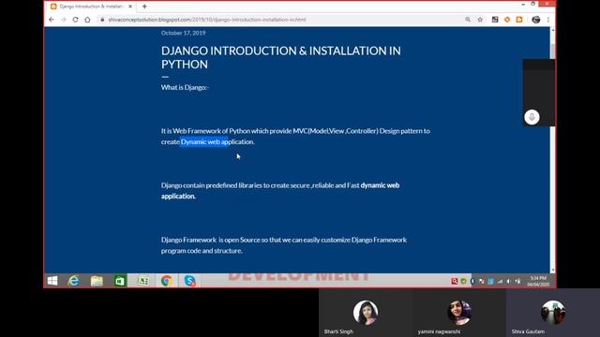Viewport: 600px width, 337px height.
Task: Click the bold 'dynamic web application.' phrase
Action: [x=280, y=191]
